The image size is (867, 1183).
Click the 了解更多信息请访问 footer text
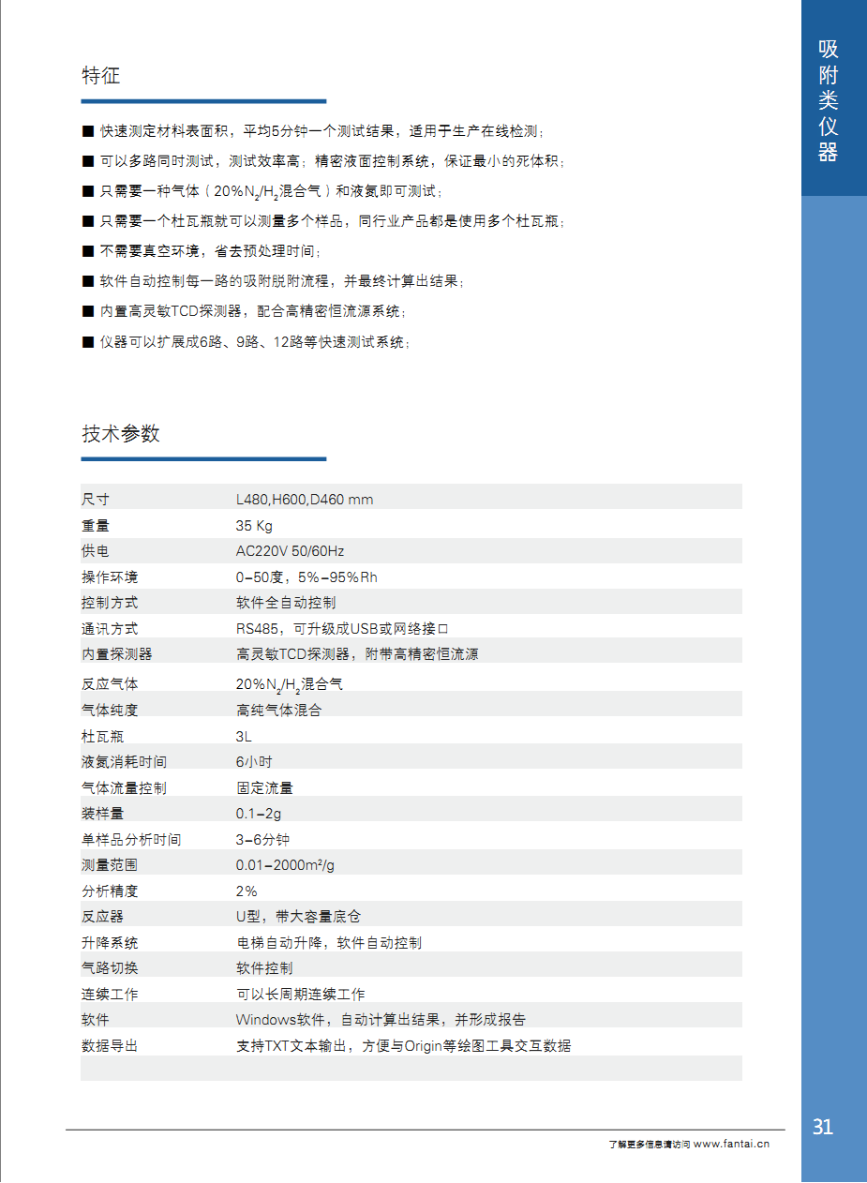coord(649,1144)
